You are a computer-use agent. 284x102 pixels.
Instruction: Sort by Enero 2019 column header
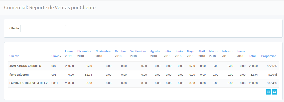(69, 51)
